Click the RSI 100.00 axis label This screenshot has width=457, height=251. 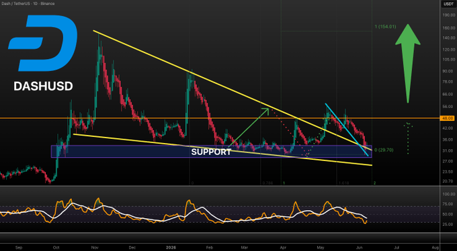tap(449, 194)
